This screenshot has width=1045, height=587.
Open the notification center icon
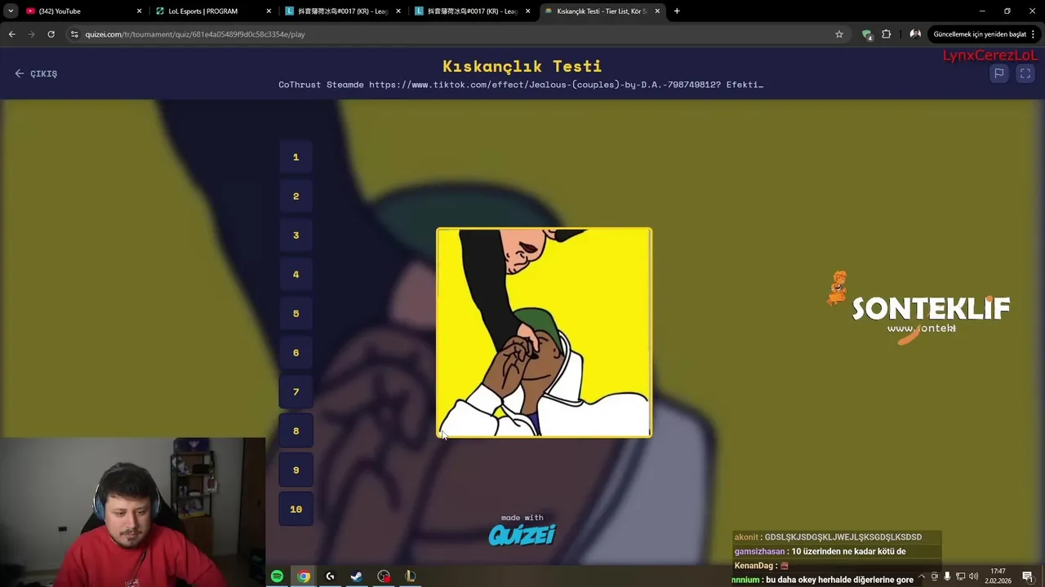point(1028,576)
